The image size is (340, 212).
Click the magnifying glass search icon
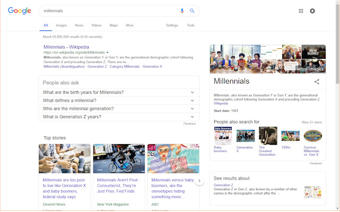pos(192,11)
